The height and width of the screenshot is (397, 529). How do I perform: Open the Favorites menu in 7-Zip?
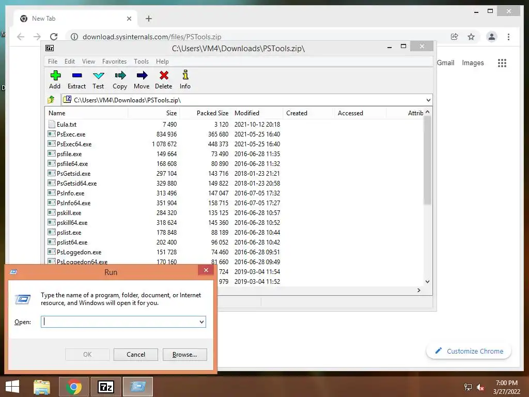click(x=114, y=62)
